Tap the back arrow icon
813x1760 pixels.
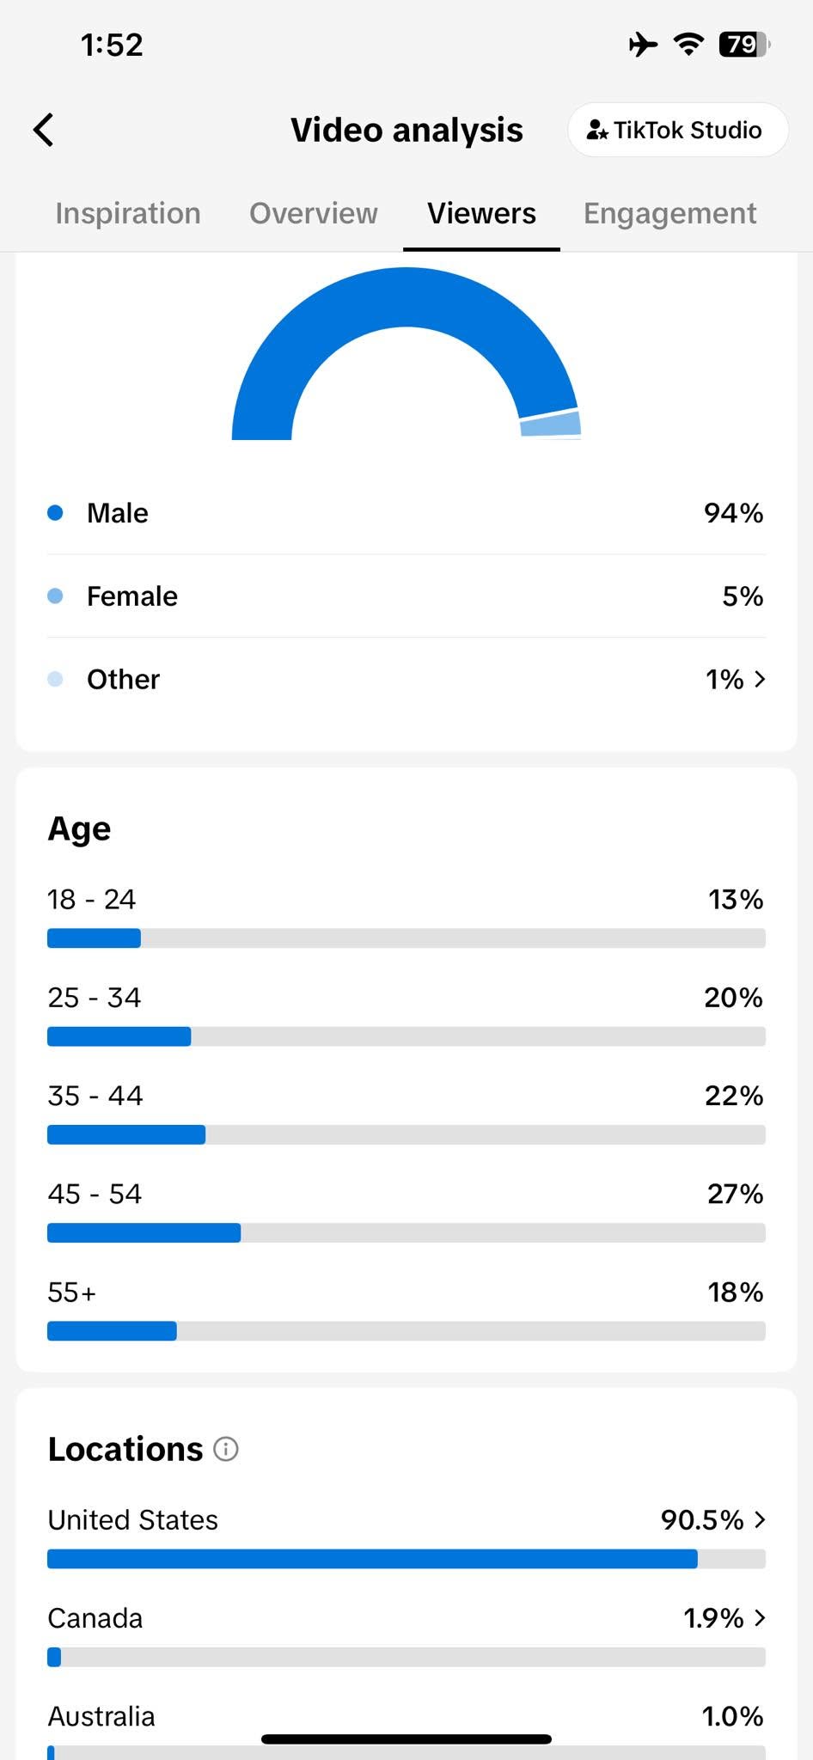click(x=44, y=130)
